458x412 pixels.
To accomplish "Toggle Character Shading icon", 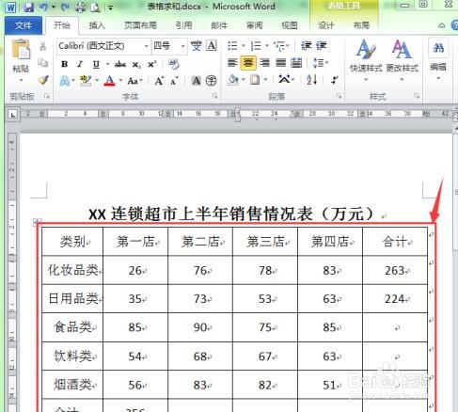I will [x=197, y=81].
